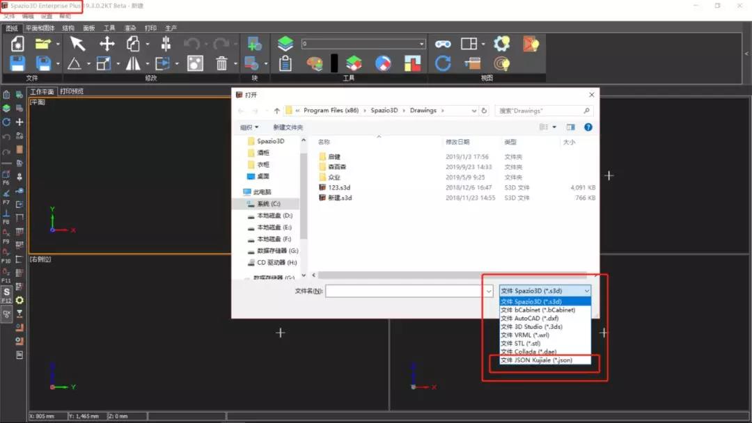Select the scale square-with-arrow tool

coord(104,63)
